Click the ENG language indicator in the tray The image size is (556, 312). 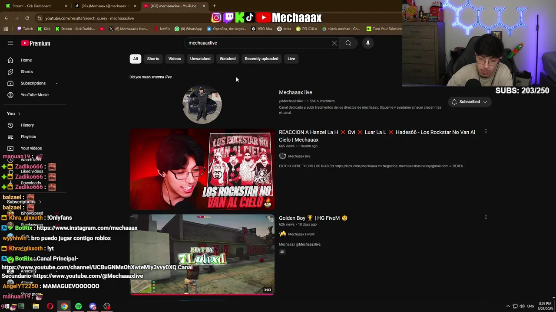(530, 306)
